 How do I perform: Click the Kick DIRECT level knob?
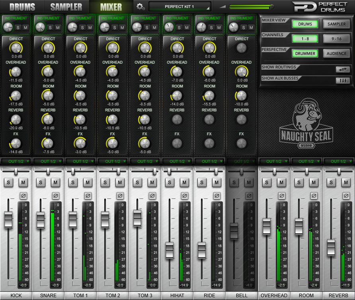pos(16,48)
